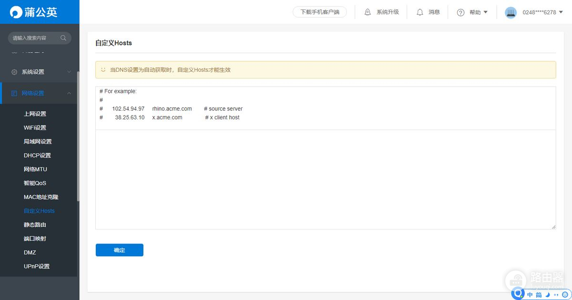The width and height of the screenshot is (572, 300).
Task: Click the 消息 notification bell icon
Action: pos(420,12)
